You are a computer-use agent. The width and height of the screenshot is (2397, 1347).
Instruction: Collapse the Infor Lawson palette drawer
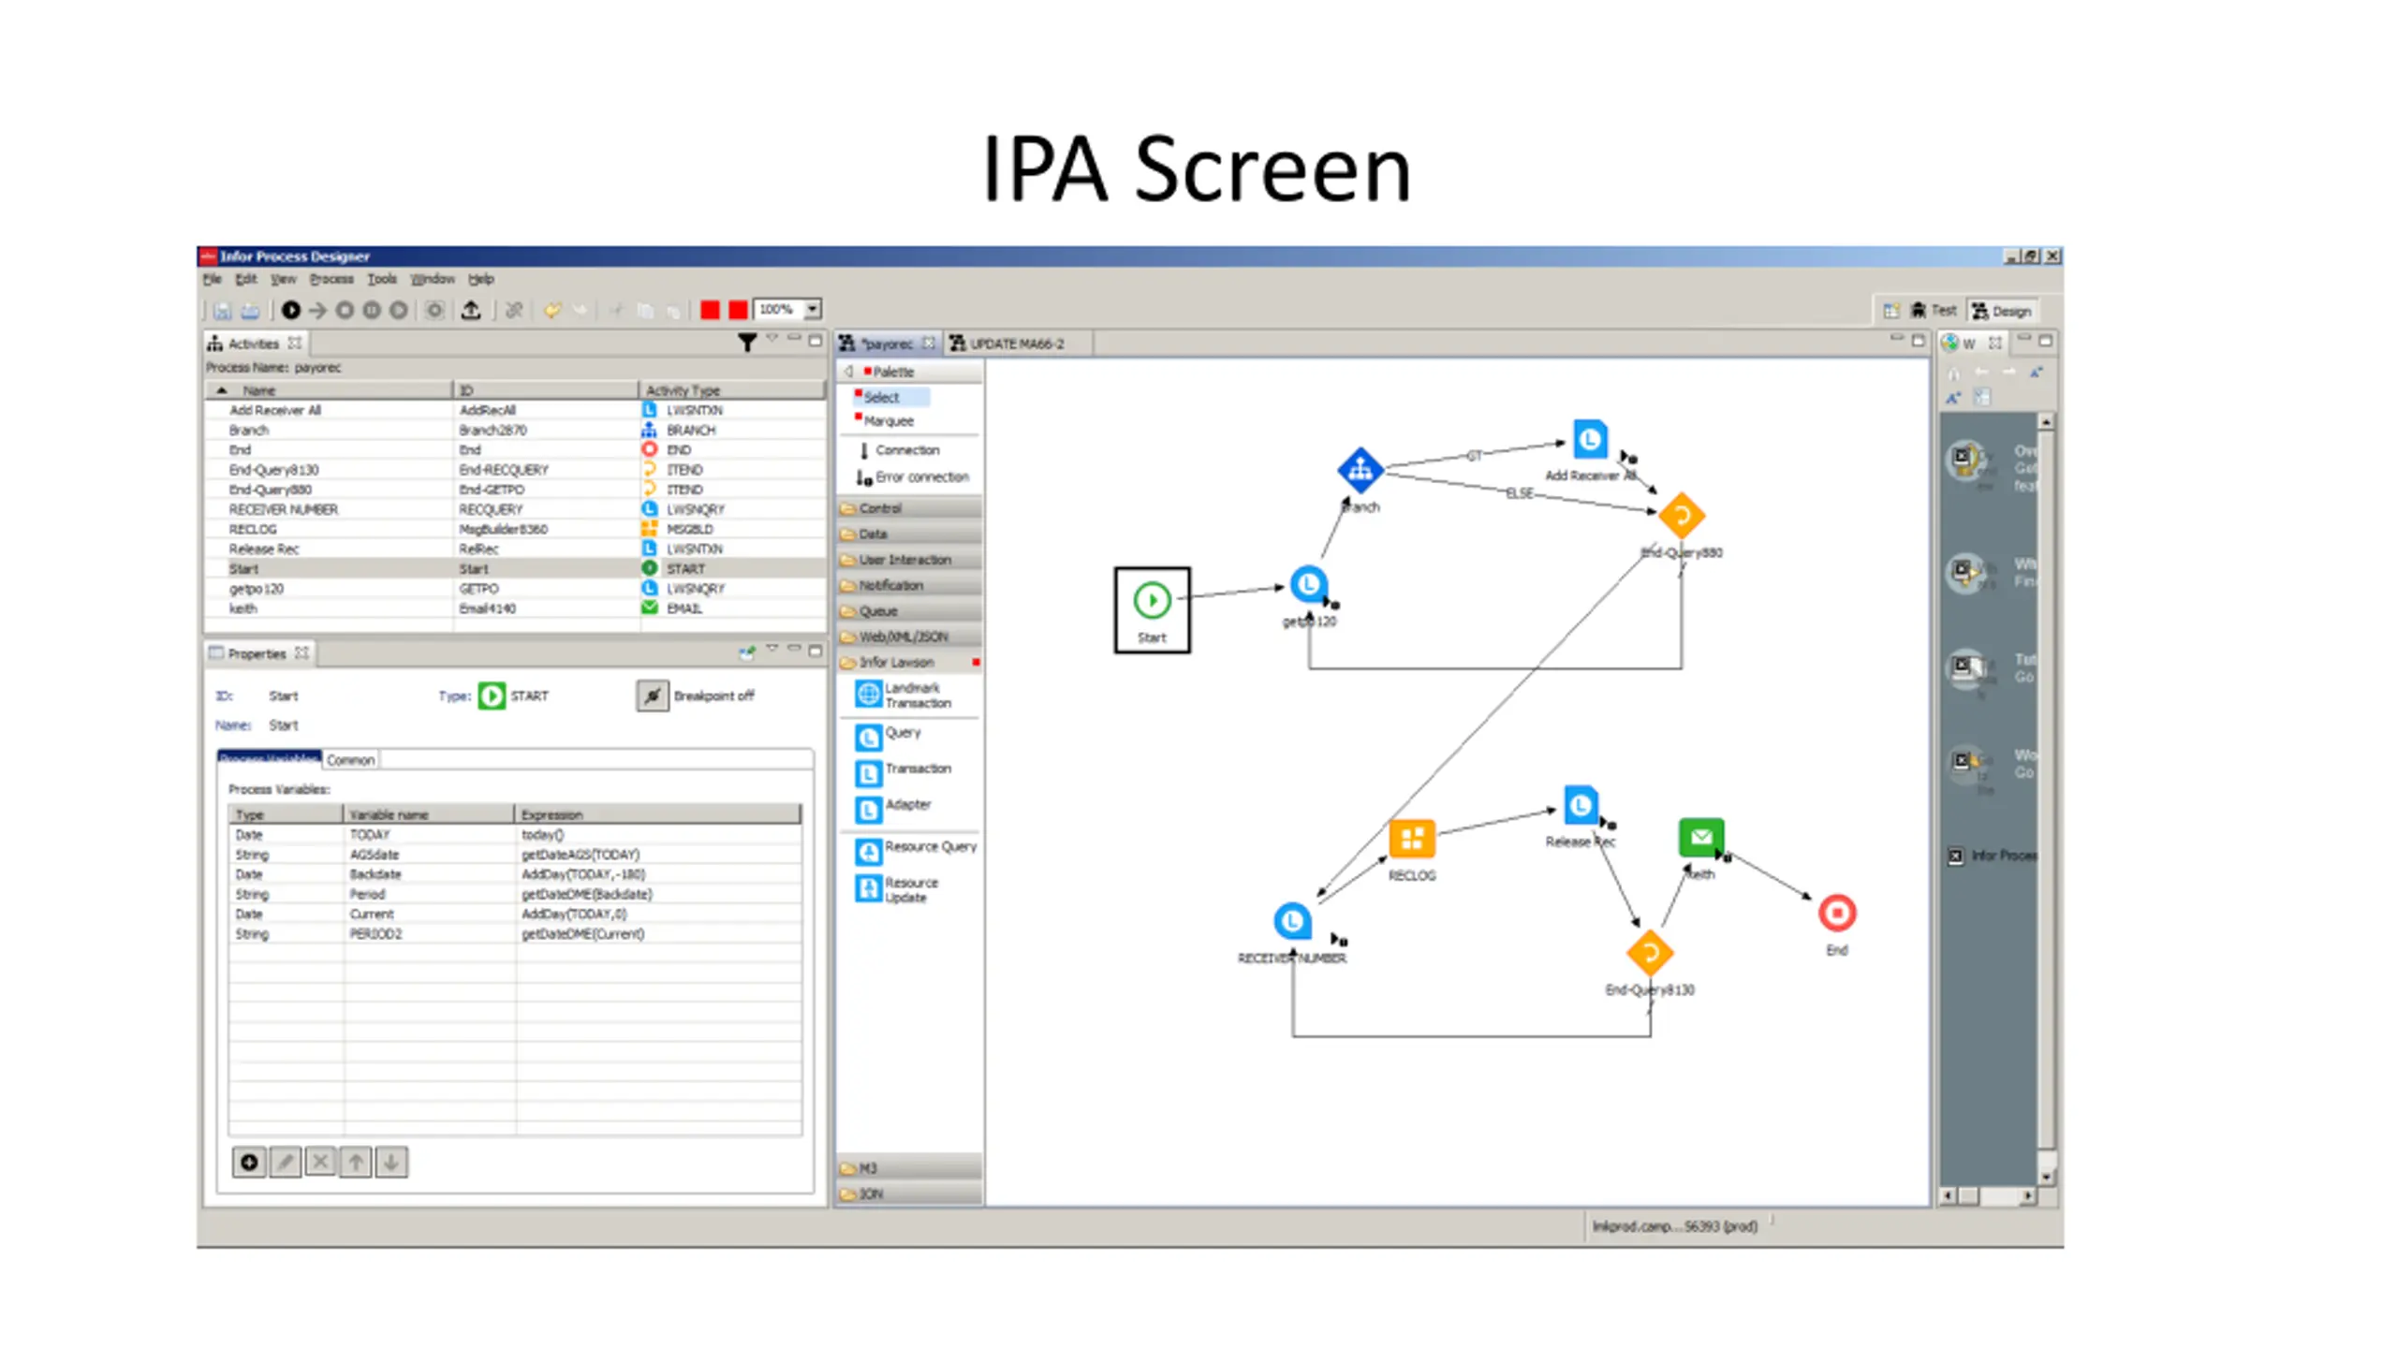909,663
